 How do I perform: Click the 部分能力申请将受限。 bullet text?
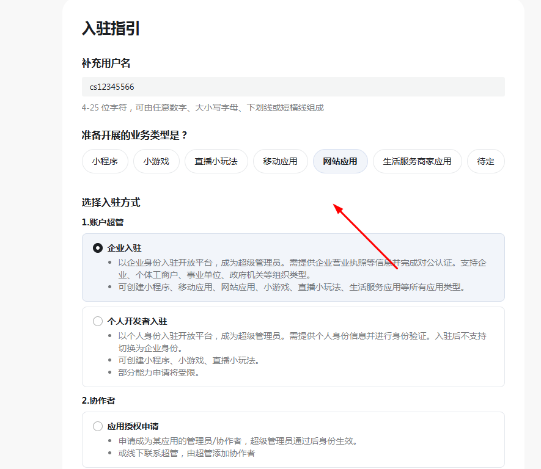point(159,373)
